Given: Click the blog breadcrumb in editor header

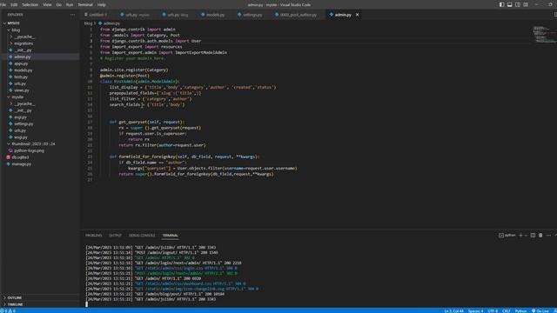Looking at the screenshot, I should tap(88, 23).
